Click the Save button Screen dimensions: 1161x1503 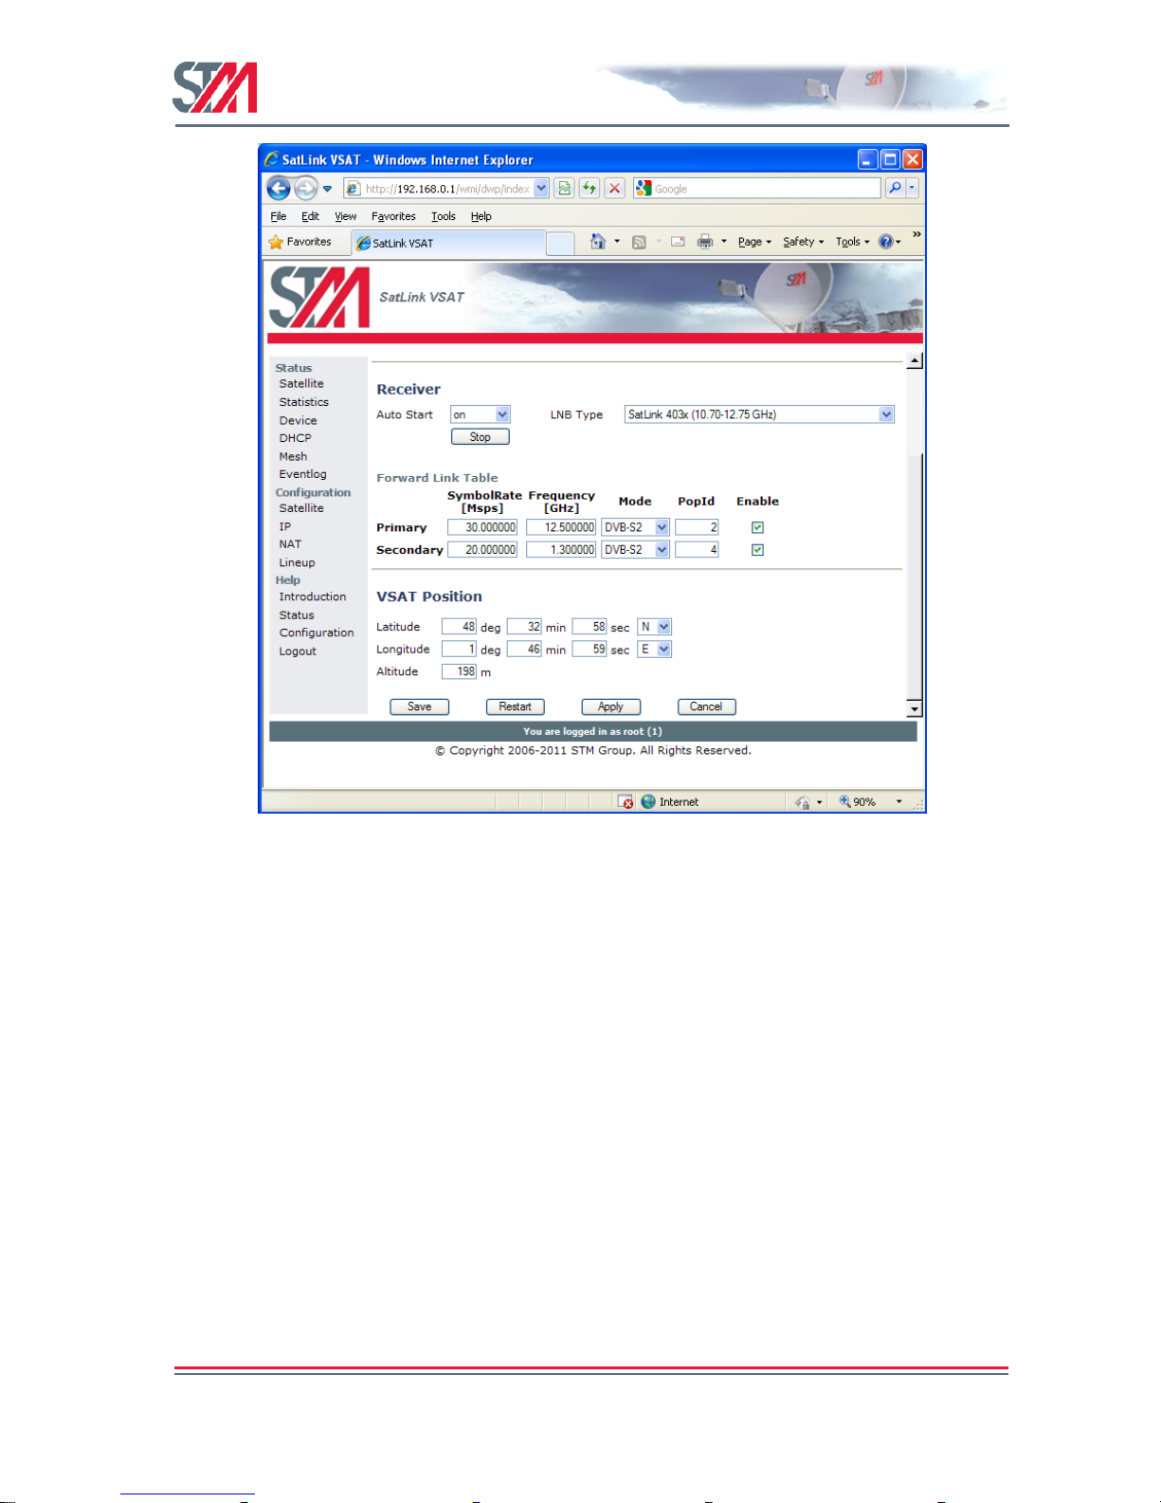[x=420, y=706]
